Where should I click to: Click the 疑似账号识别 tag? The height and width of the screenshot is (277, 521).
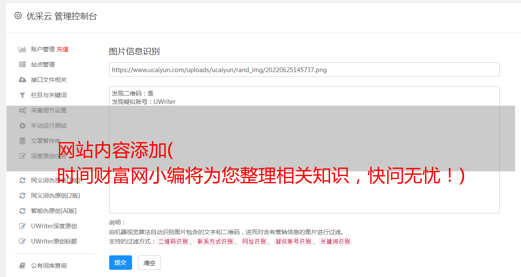(x=293, y=241)
